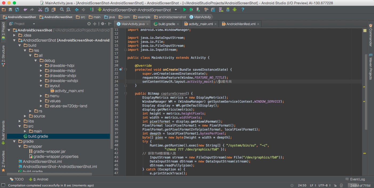Collapse the wrapper folder
374x188 pixels.
click(20, 146)
